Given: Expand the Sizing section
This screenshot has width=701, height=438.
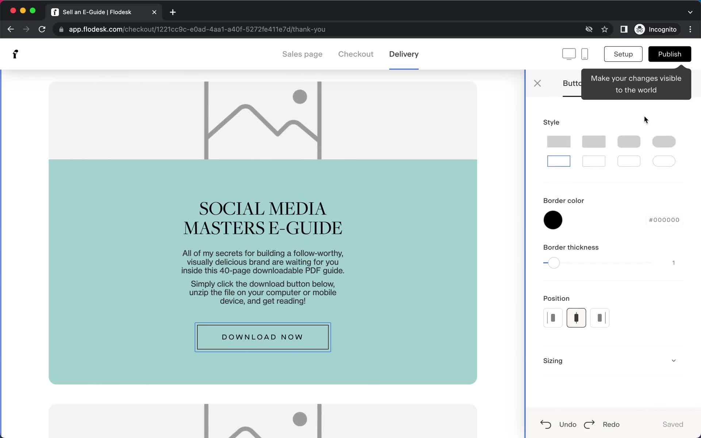Looking at the screenshot, I should [x=674, y=360].
